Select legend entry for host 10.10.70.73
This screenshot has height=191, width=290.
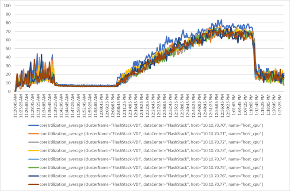click(x=145, y=151)
